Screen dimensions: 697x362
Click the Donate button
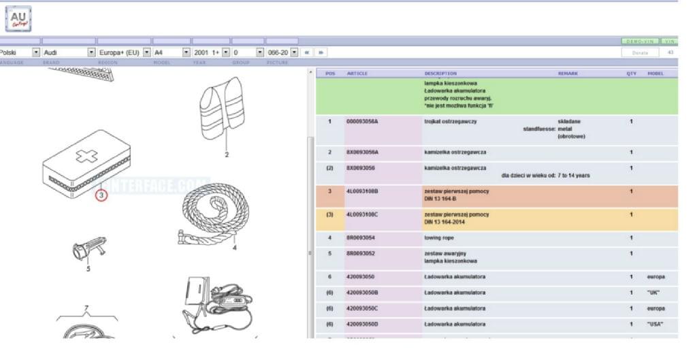pos(640,52)
